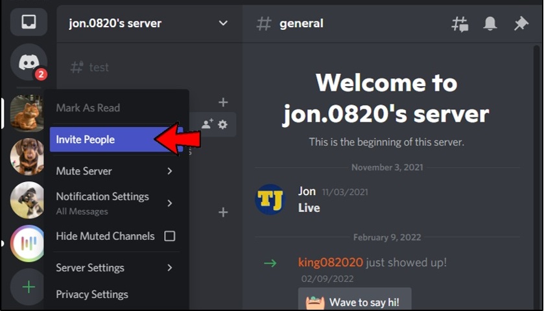Open the server dropdown next to jon.0820's server
Screen dimensions: 544x311
(x=223, y=23)
